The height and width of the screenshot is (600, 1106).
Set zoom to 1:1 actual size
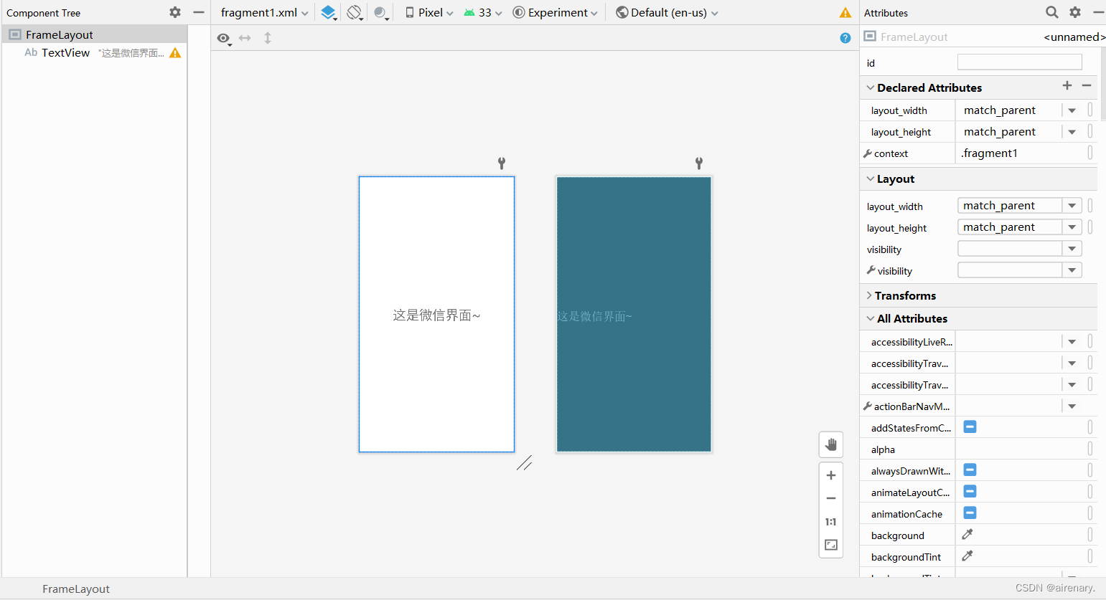[831, 522]
